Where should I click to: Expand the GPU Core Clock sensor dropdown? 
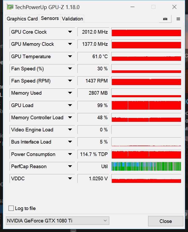tap(70, 32)
